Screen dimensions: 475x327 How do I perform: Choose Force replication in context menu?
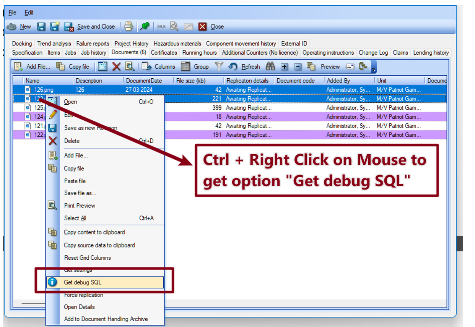point(83,295)
